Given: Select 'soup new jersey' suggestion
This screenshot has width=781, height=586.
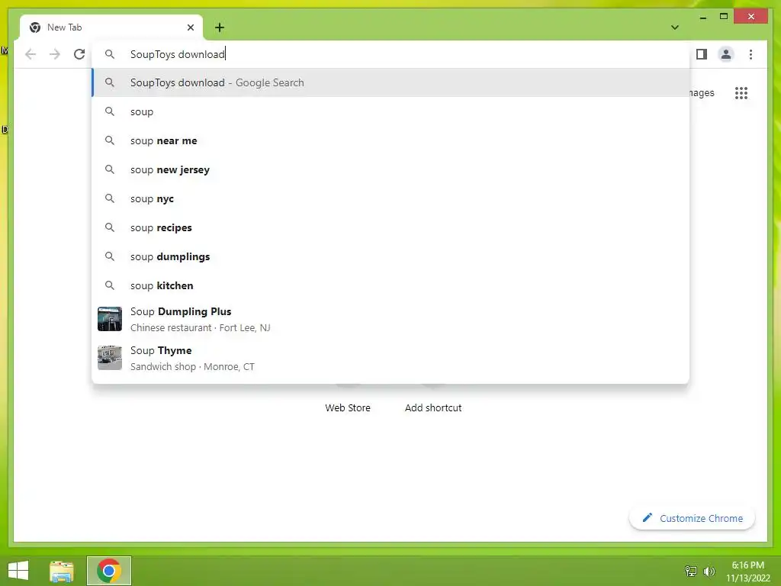Looking at the screenshot, I should click(x=390, y=169).
